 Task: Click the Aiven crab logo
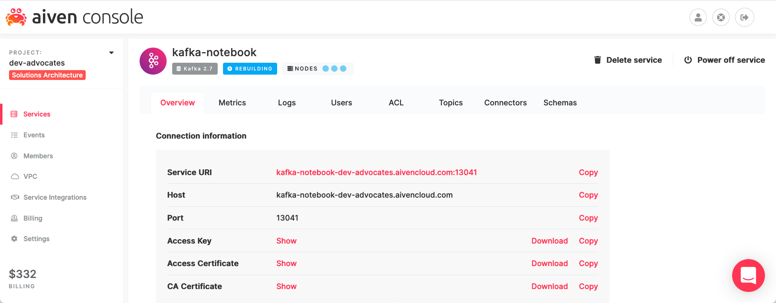[16, 17]
